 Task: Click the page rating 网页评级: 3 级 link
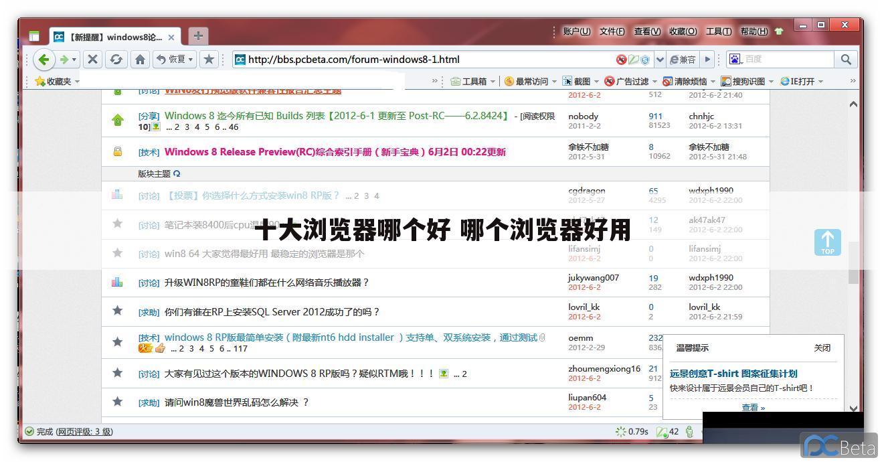[x=84, y=432]
